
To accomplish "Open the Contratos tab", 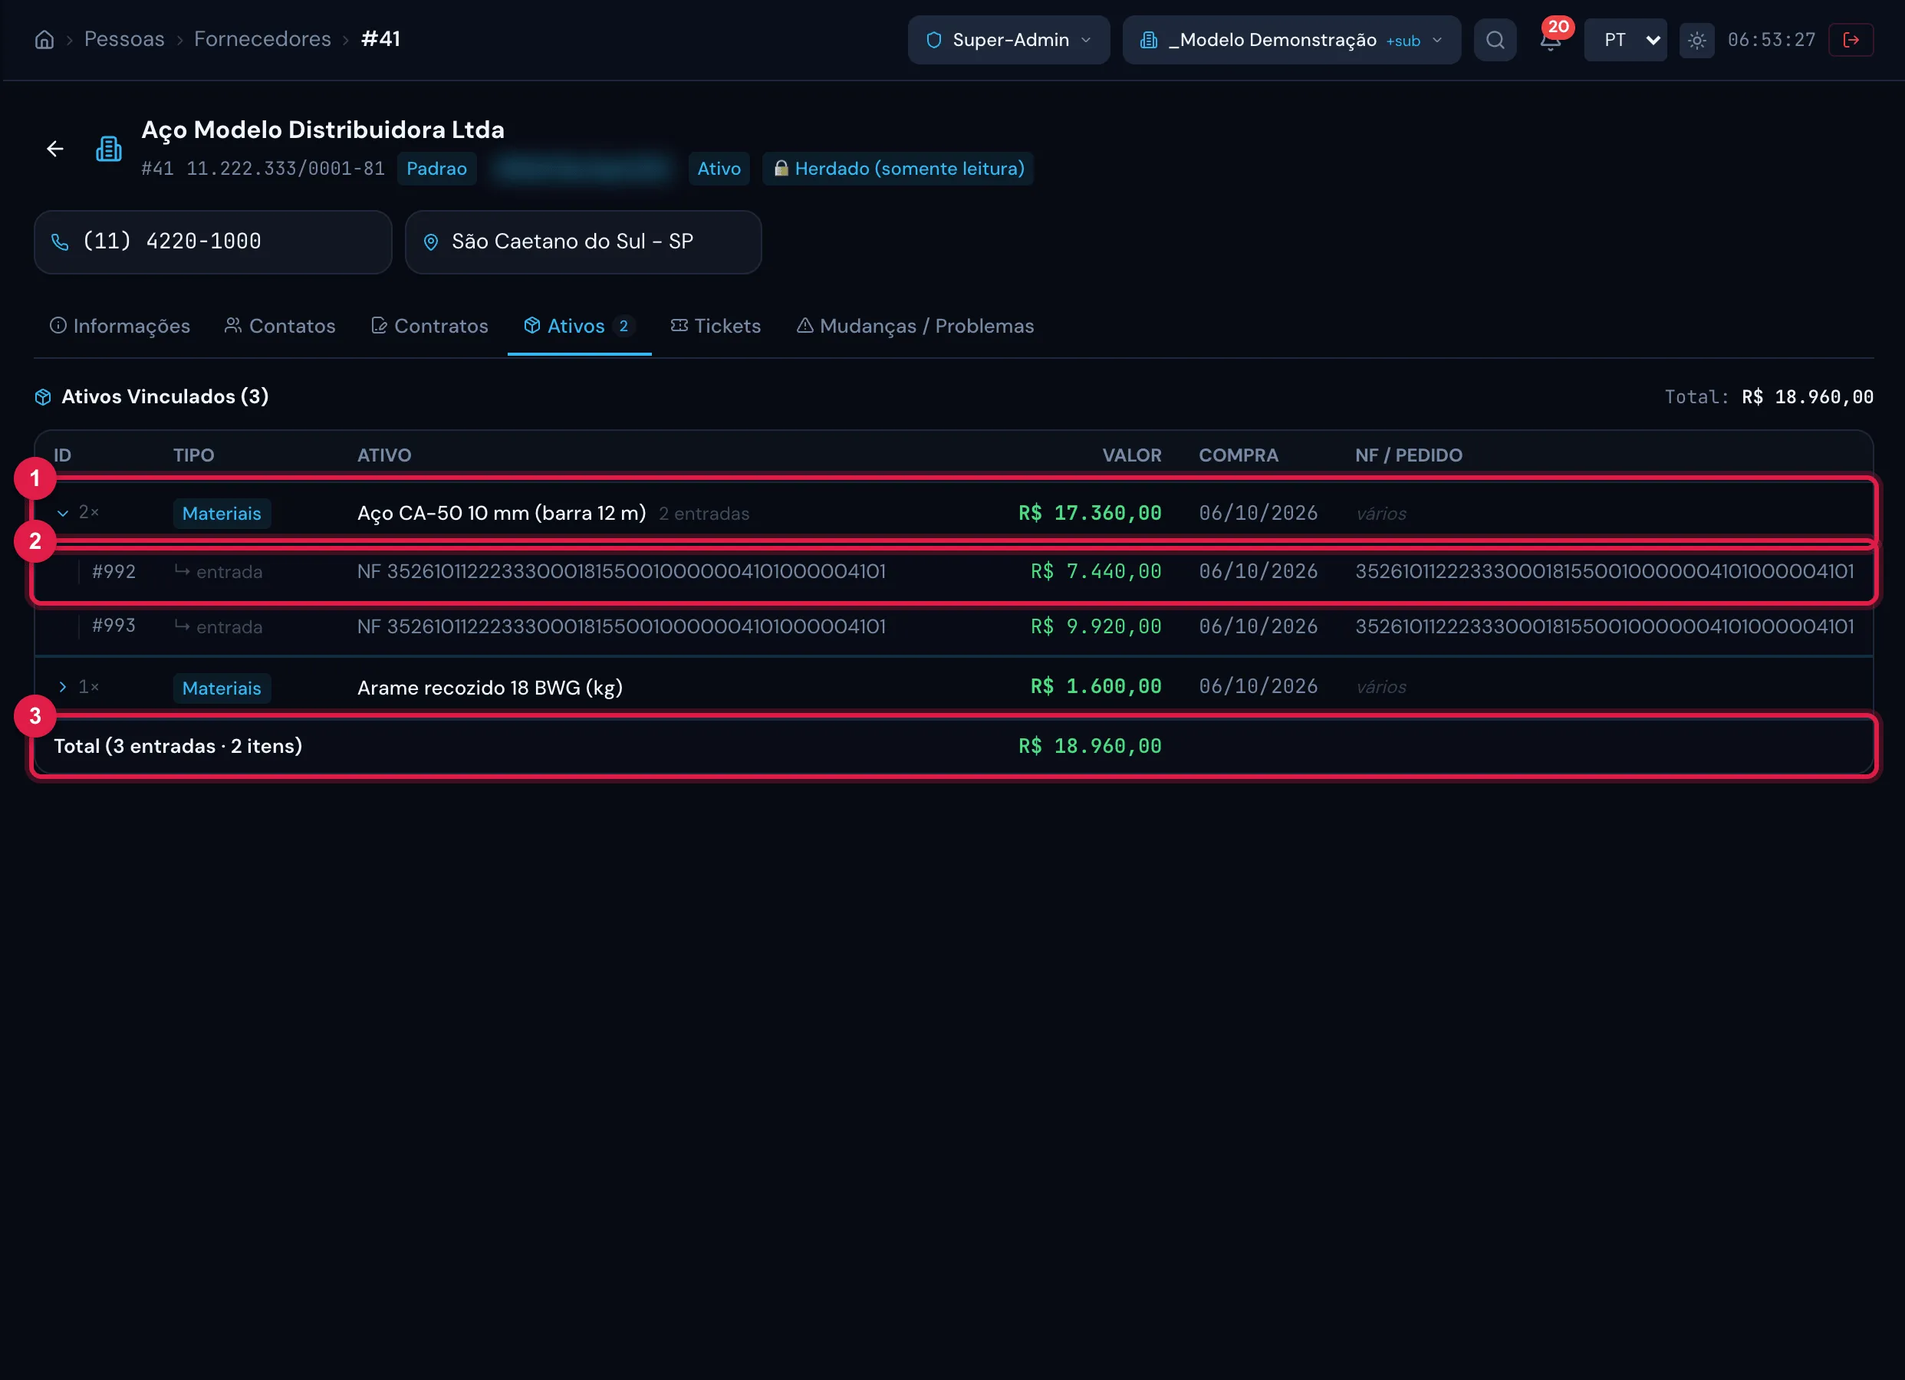I will [x=429, y=326].
